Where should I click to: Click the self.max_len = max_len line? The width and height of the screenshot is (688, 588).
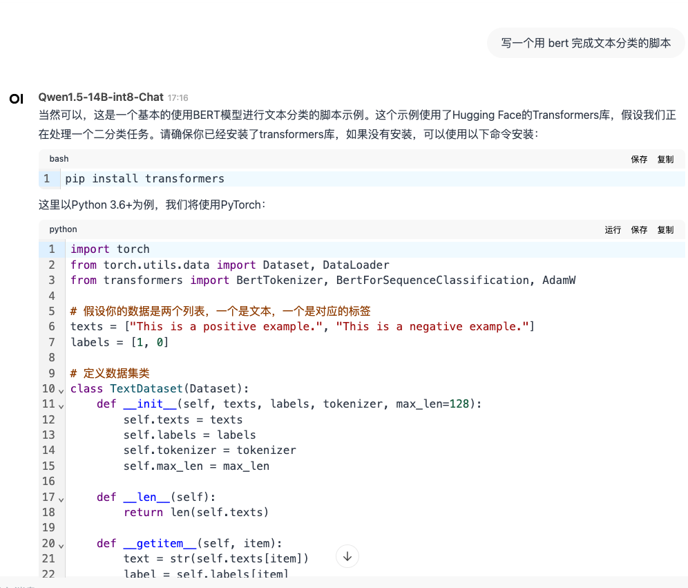pyautogui.click(x=197, y=466)
